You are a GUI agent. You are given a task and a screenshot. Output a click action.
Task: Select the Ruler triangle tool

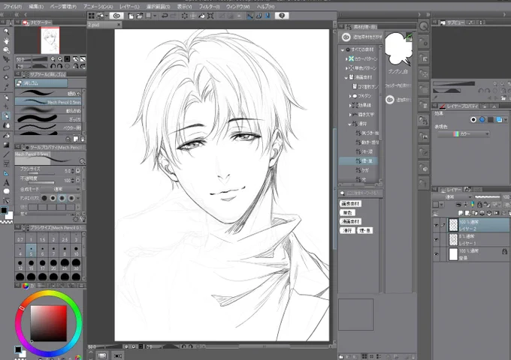tap(6, 173)
